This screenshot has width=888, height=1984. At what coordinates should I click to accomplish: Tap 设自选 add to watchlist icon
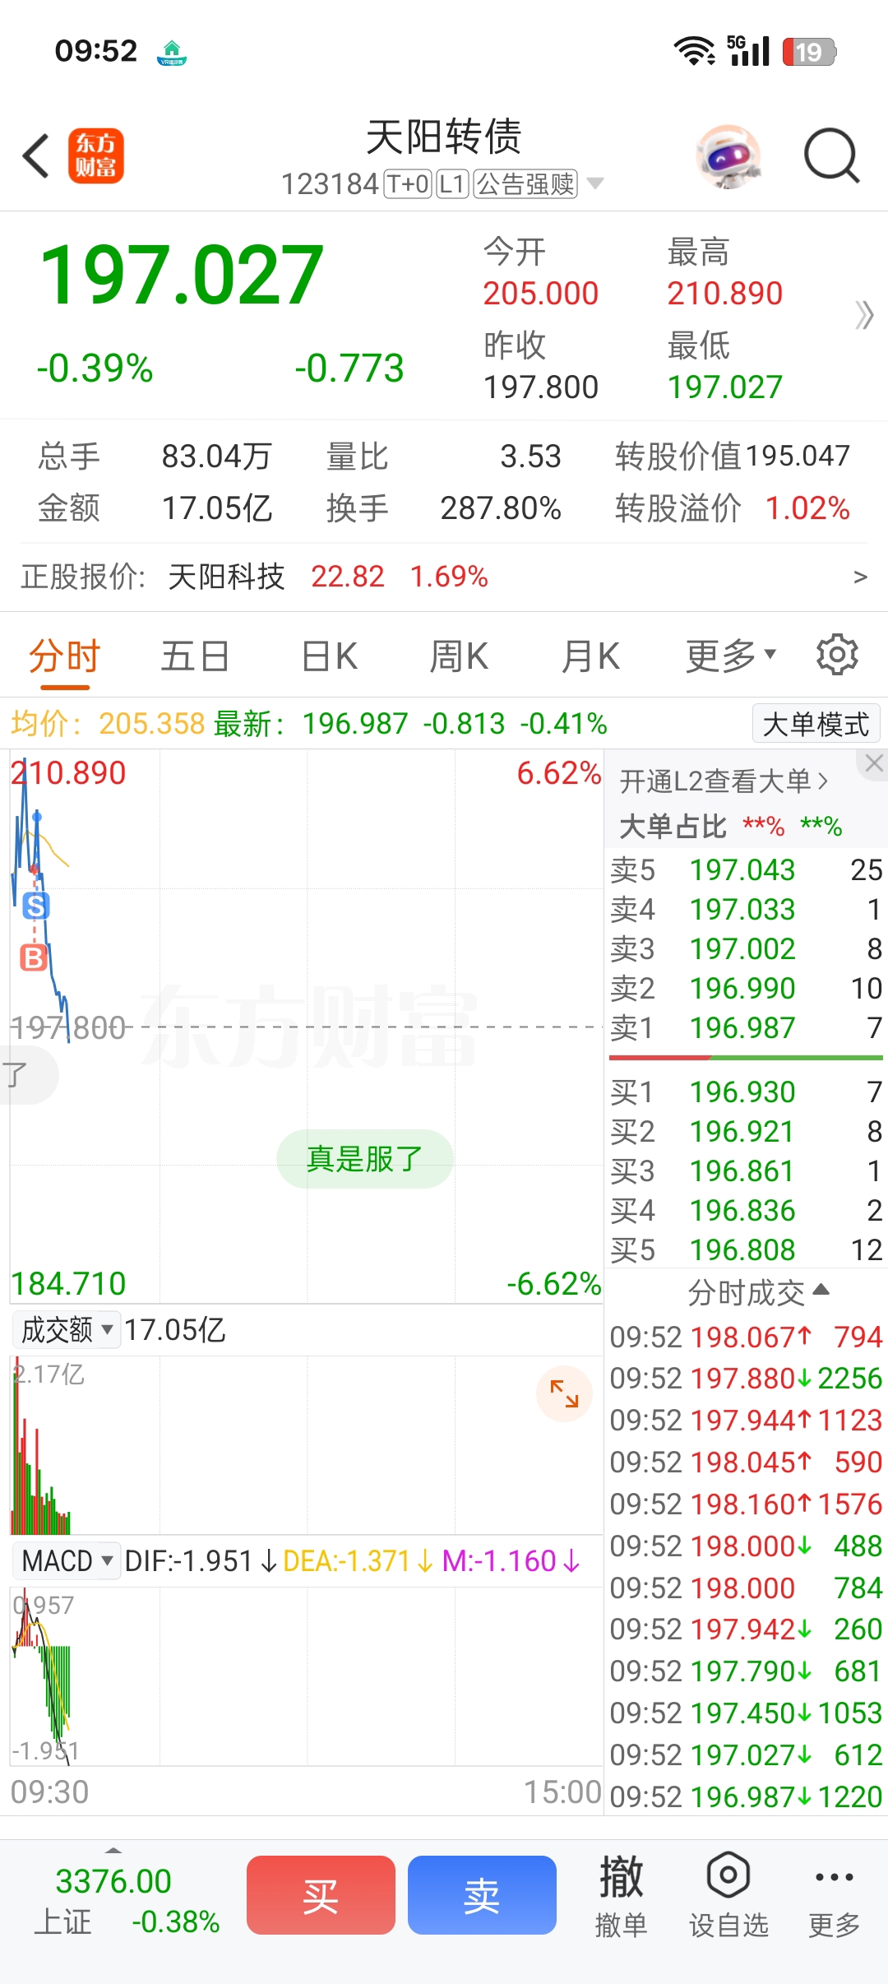tap(728, 1896)
